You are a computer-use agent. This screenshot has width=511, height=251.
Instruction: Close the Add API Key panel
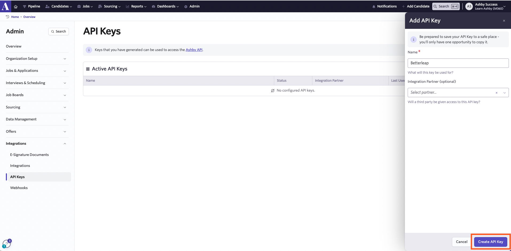(x=504, y=21)
